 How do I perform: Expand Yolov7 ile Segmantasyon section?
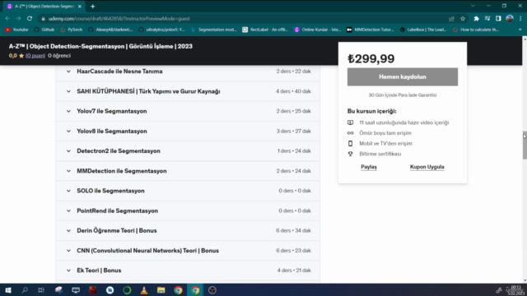188,111
